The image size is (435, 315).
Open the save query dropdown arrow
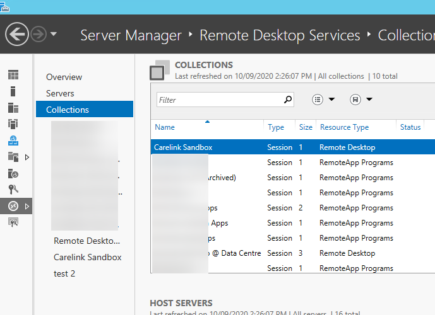coord(369,99)
